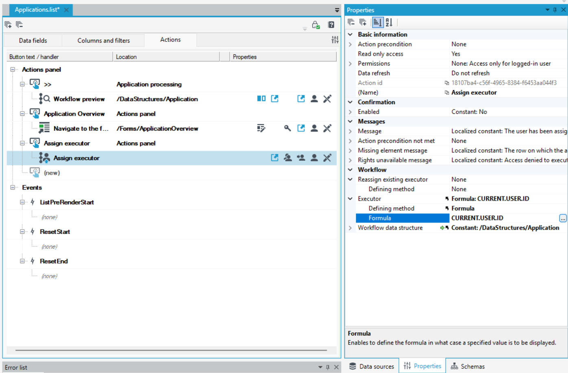Click crossed-pencil icon in Workflow preview row
Screen dimensions: 568x373
pos(327,98)
